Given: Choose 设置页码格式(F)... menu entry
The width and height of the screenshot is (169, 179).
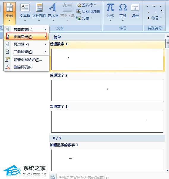Looking at the screenshot, I should click(x=26, y=60).
